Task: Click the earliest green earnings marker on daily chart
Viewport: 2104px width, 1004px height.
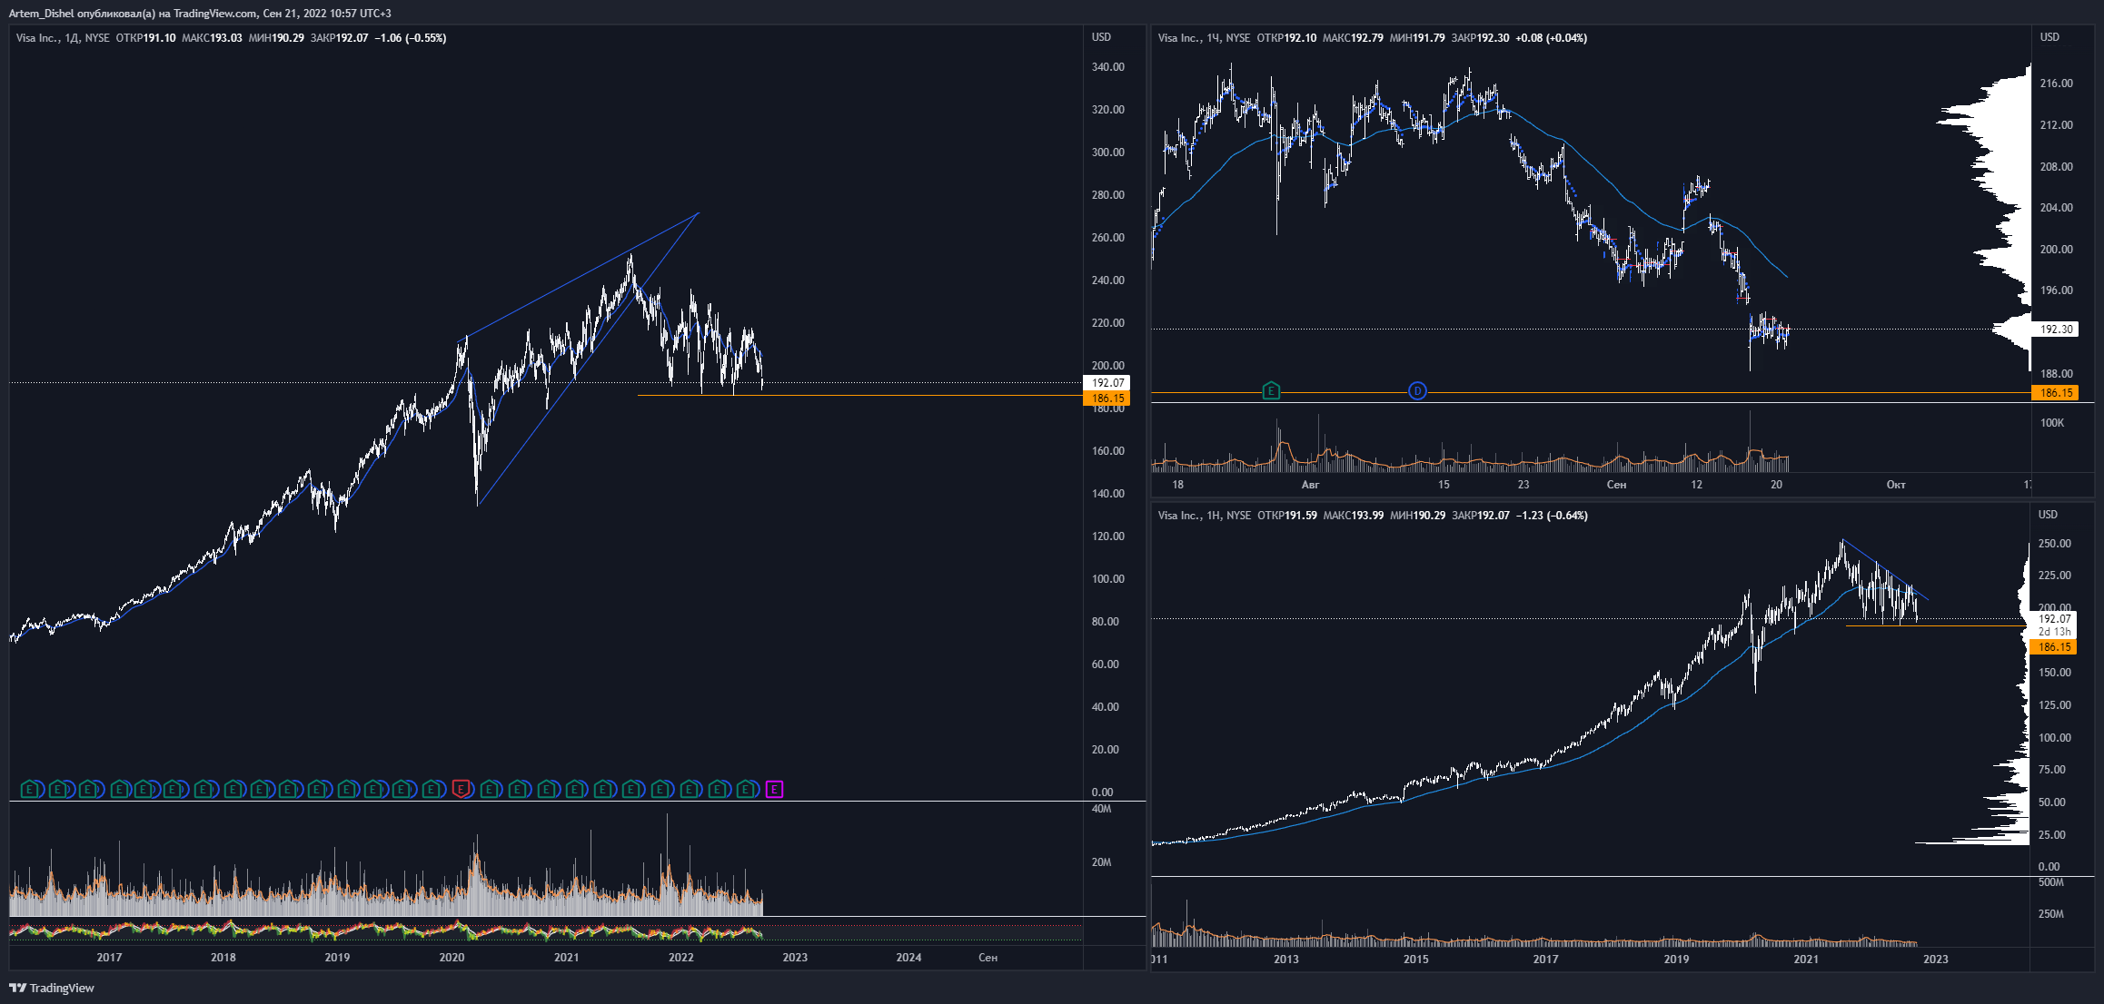Action: pos(30,790)
